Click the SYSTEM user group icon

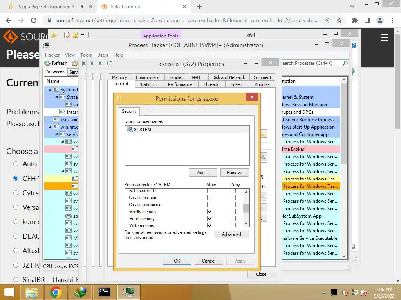tap(130, 129)
